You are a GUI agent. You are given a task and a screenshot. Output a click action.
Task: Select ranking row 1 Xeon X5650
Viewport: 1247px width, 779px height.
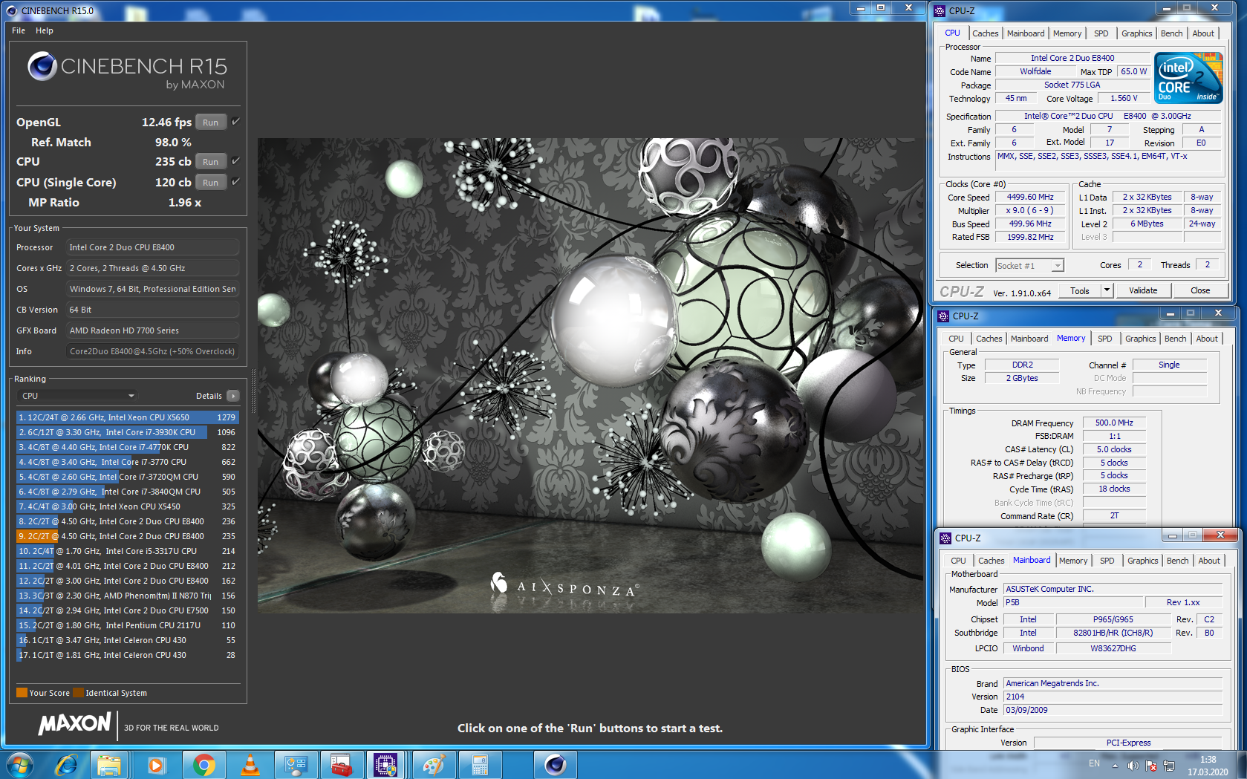[127, 417]
